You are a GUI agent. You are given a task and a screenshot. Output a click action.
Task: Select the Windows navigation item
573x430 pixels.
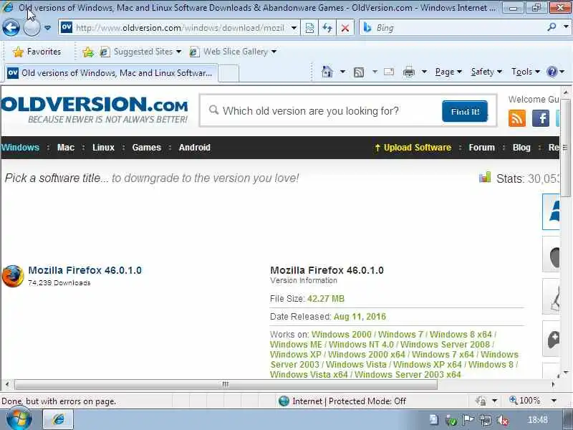coord(20,148)
